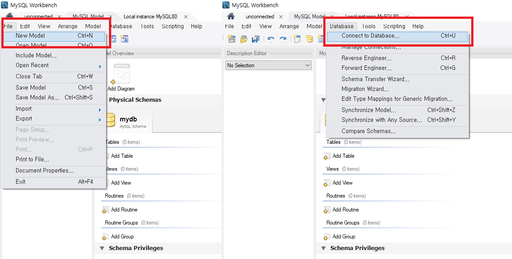The image size is (512, 259).
Task: Click the undo arrow in right window toolbar
Action: [271, 39]
